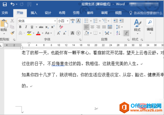The height and width of the screenshot is (115, 164).
Task: Switch to the 开始 tab
Action: [20, 13]
